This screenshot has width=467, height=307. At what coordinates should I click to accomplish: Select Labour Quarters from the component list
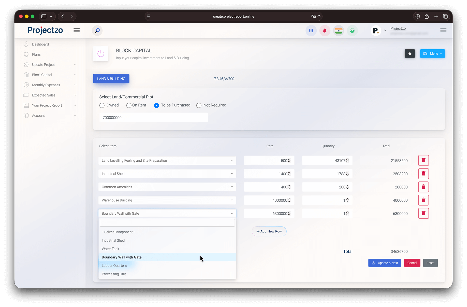[x=114, y=266]
